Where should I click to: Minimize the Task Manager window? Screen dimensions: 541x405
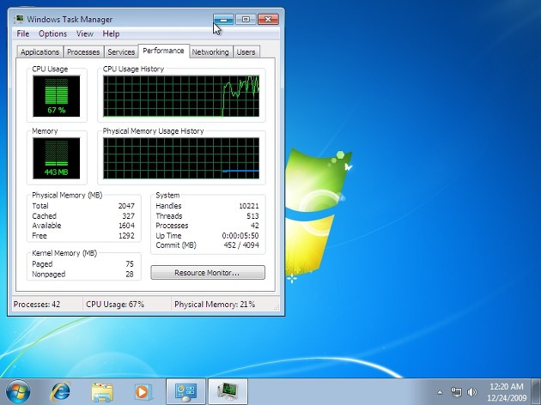pyautogui.click(x=223, y=19)
